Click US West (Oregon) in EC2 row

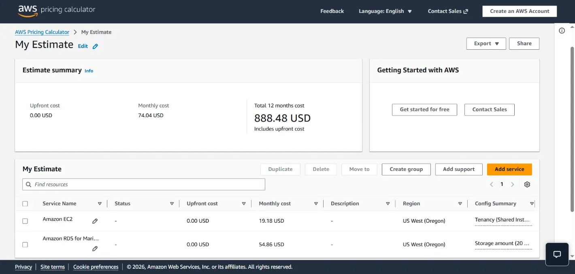click(424, 221)
